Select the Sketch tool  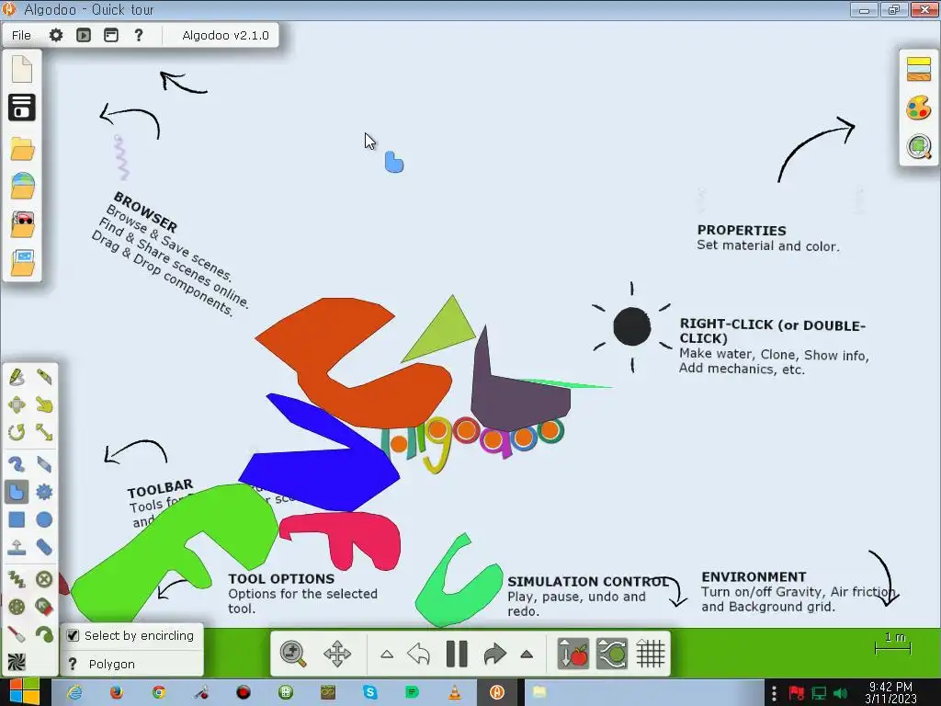tap(17, 377)
